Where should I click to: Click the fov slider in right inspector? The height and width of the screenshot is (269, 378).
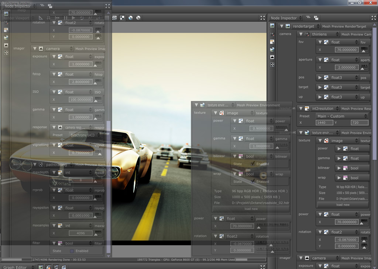pyautogui.click(x=364, y=49)
